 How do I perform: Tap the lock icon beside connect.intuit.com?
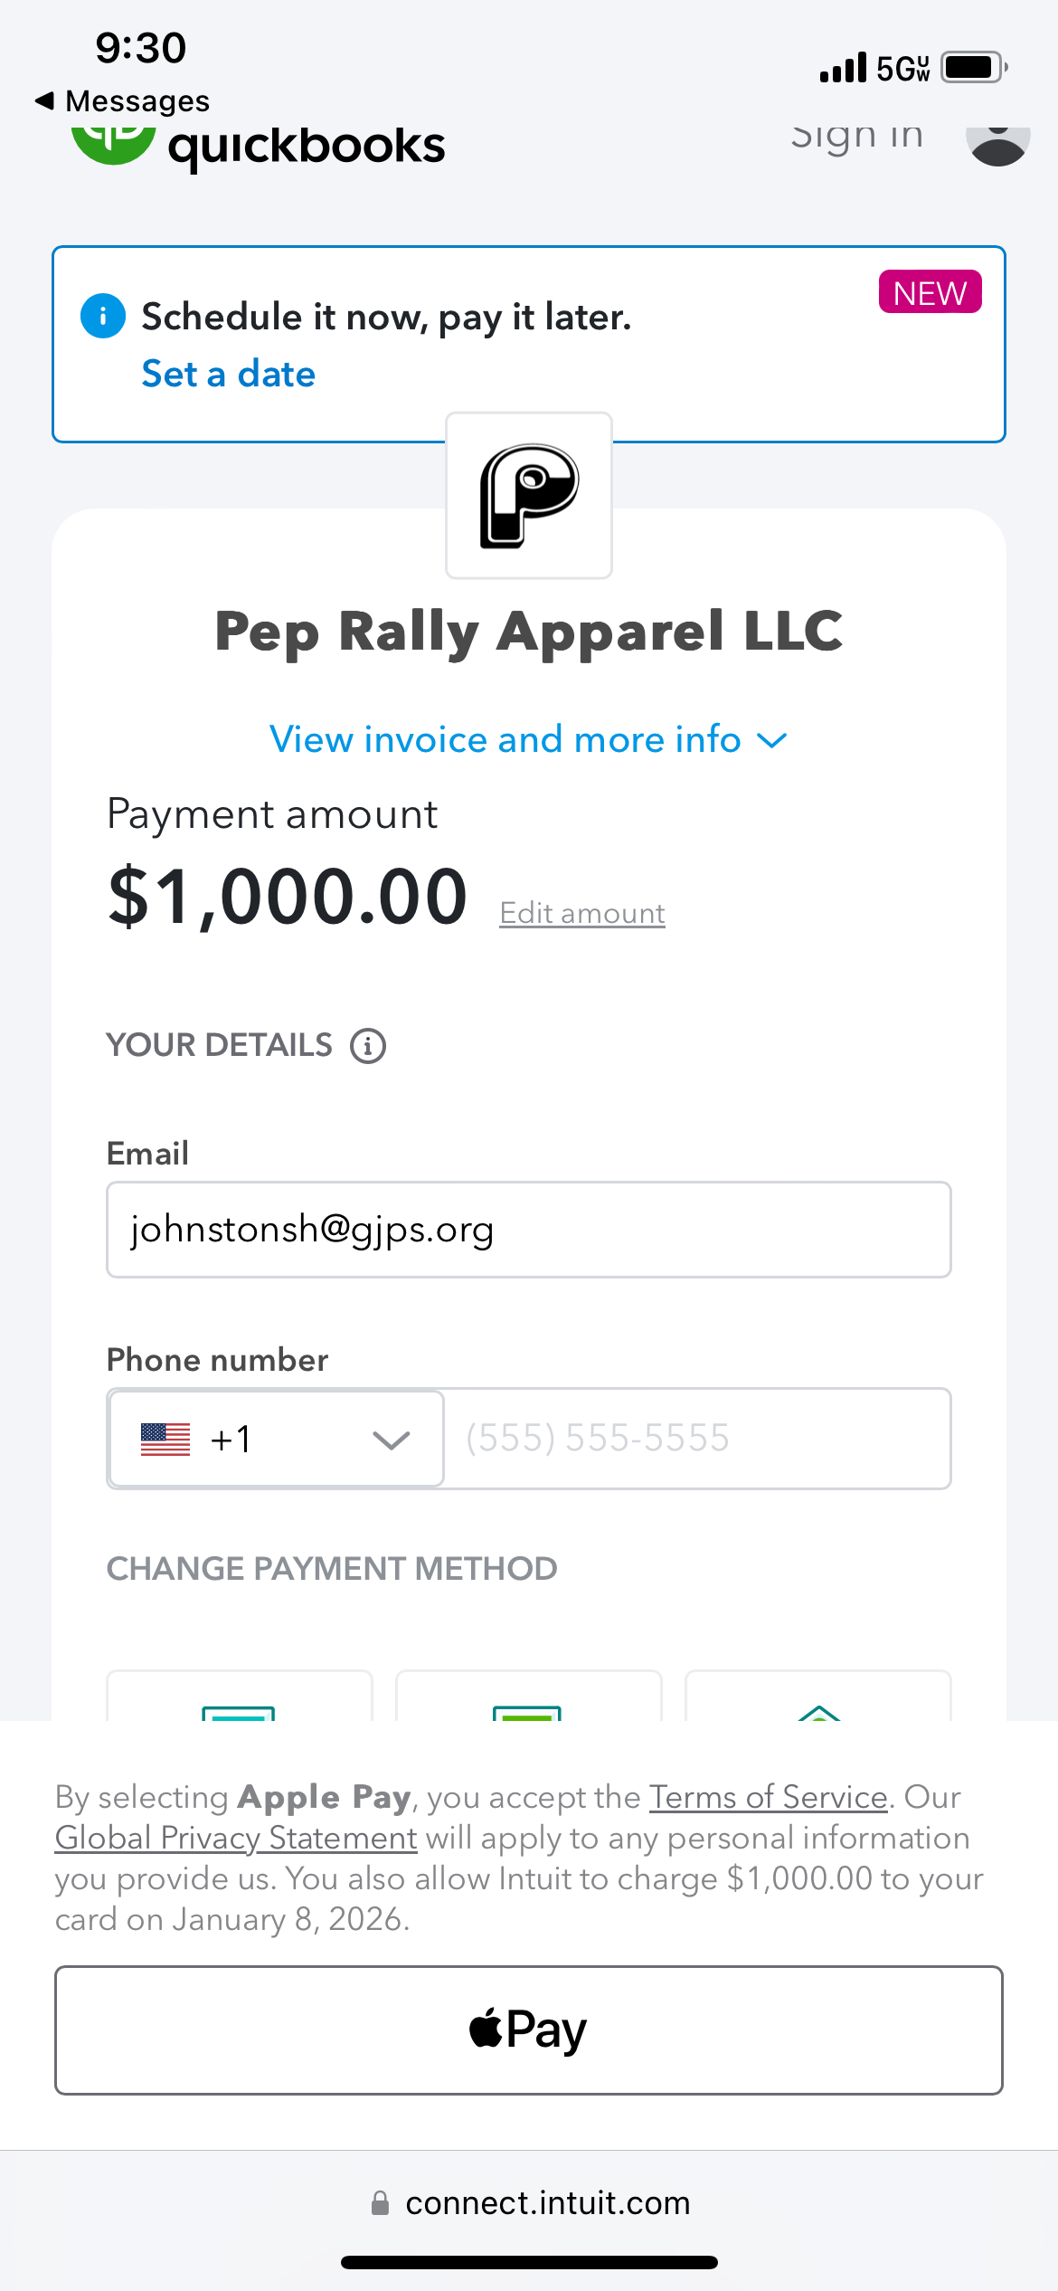click(x=381, y=2203)
